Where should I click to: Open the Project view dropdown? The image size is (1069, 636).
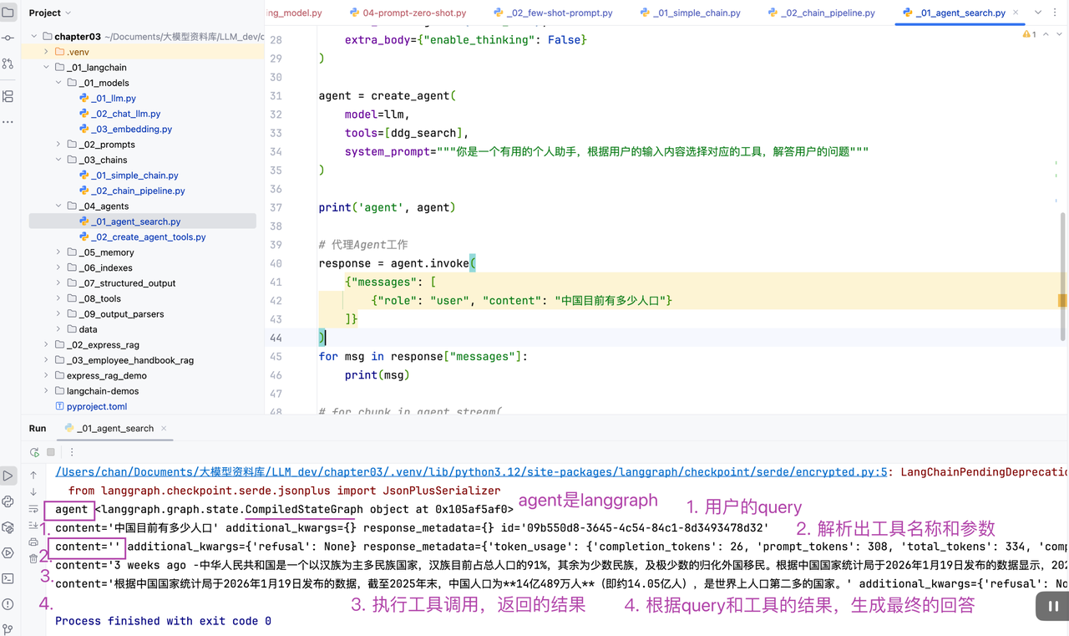click(x=50, y=13)
